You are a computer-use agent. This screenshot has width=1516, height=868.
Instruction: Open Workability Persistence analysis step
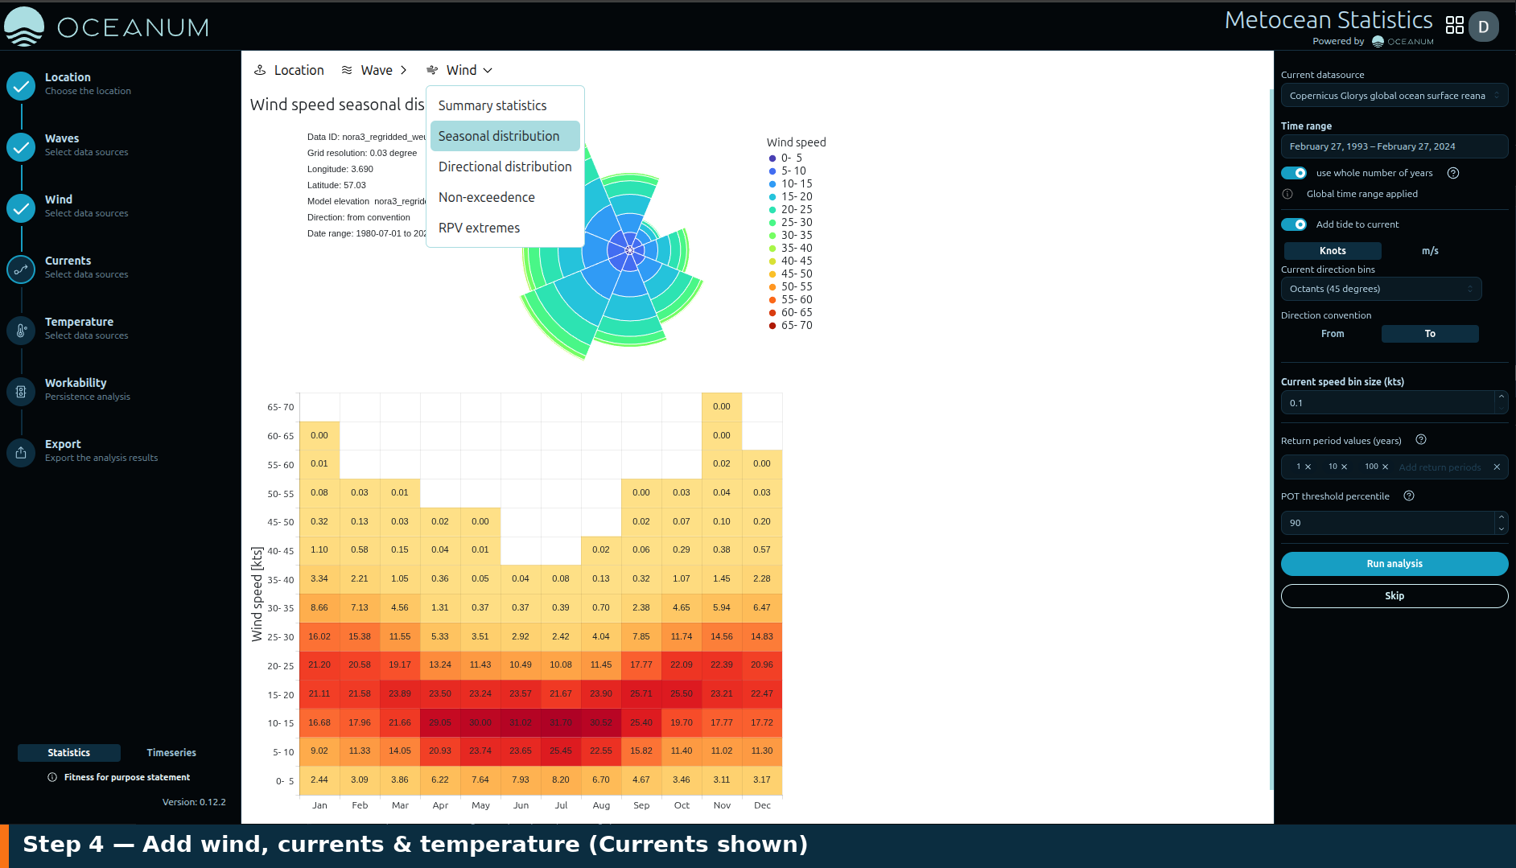click(x=87, y=389)
